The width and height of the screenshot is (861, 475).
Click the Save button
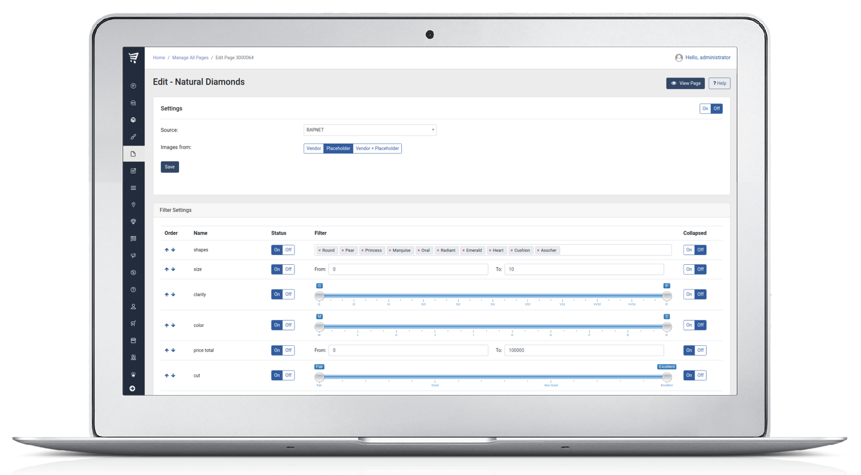coord(170,167)
